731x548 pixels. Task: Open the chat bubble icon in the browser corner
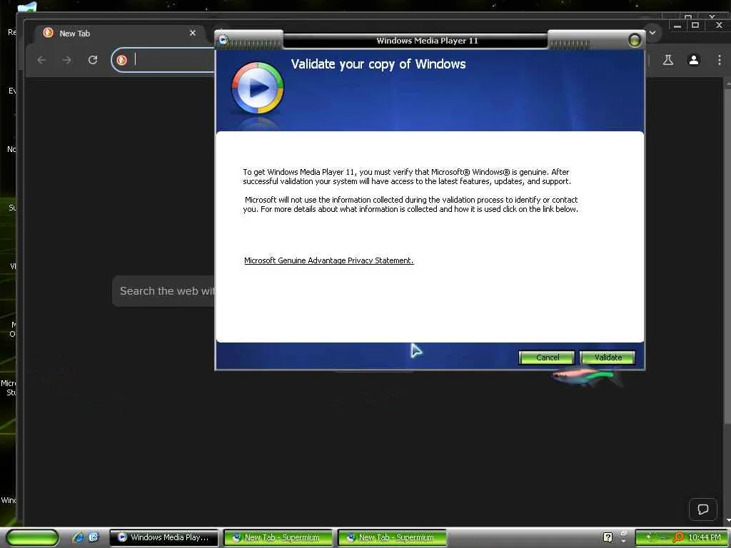coord(703,509)
